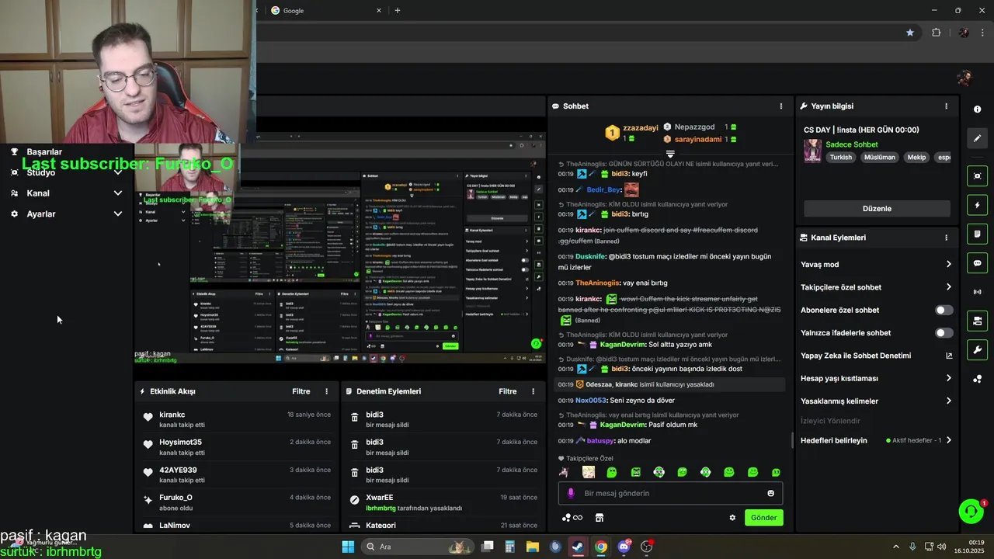Screen dimensions: 994x559
Task: Click the Düzenle button
Action: (877, 209)
